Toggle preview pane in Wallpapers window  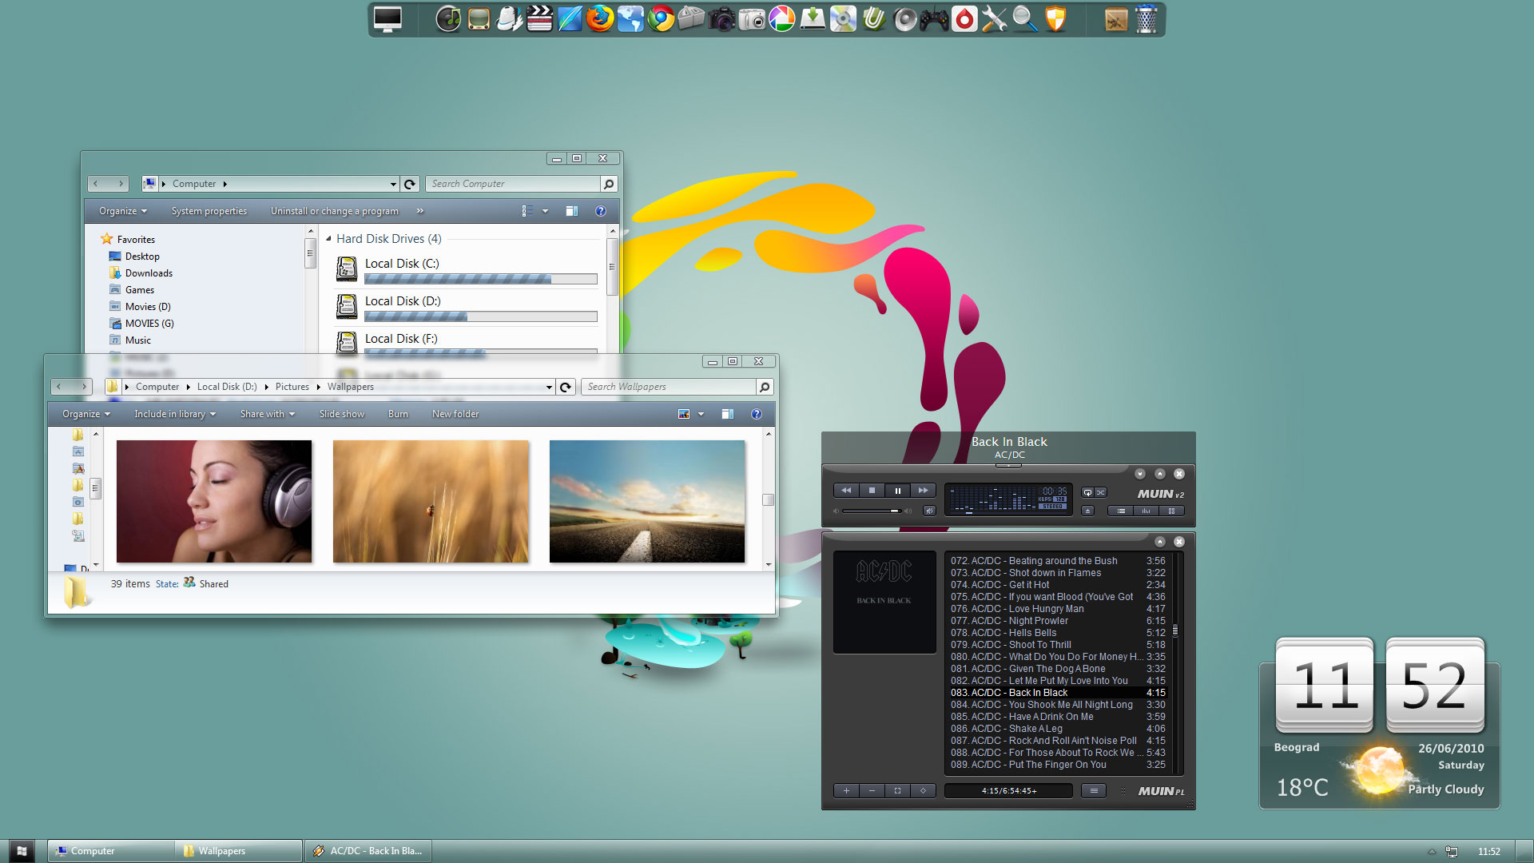[x=727, y=414]
